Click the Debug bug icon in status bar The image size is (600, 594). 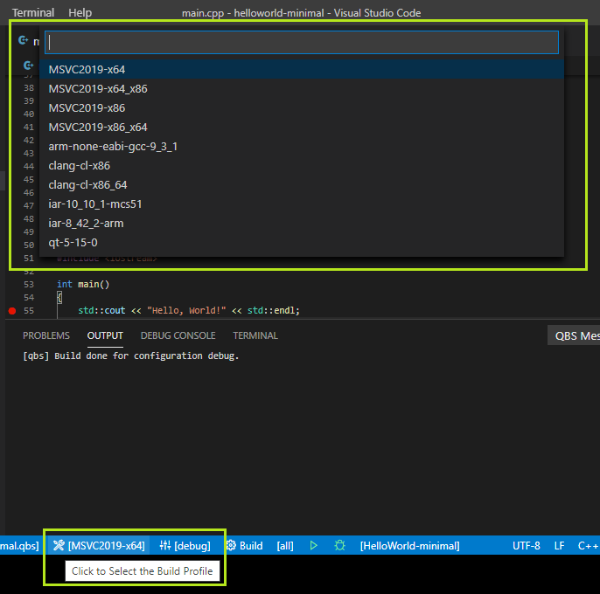339,546
